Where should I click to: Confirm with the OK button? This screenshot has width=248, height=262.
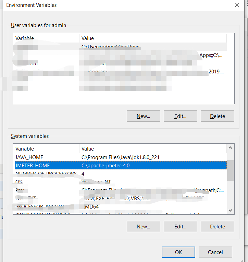tap(178, 252)
